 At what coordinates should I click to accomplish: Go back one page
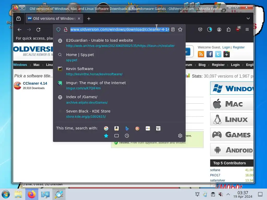(x=20, y=30)
